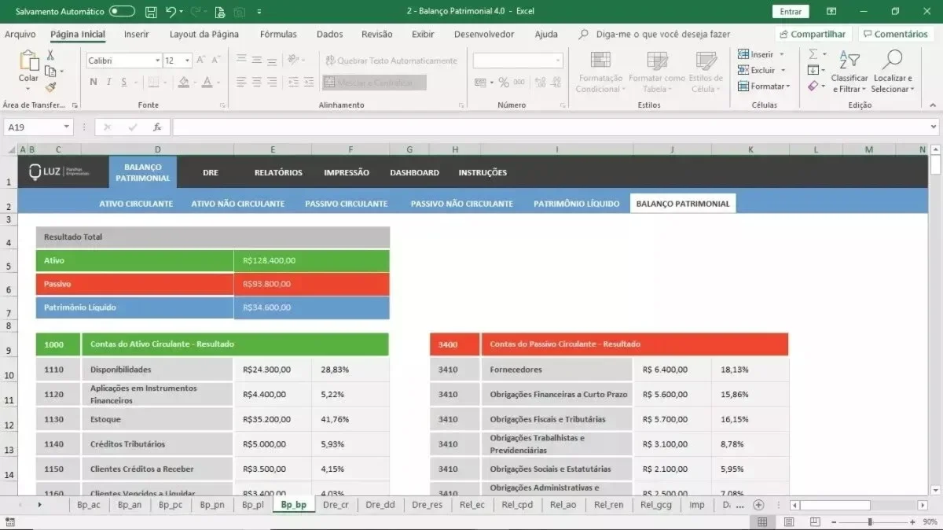Click the Undo arrow icon

click(x=171, y=12)
